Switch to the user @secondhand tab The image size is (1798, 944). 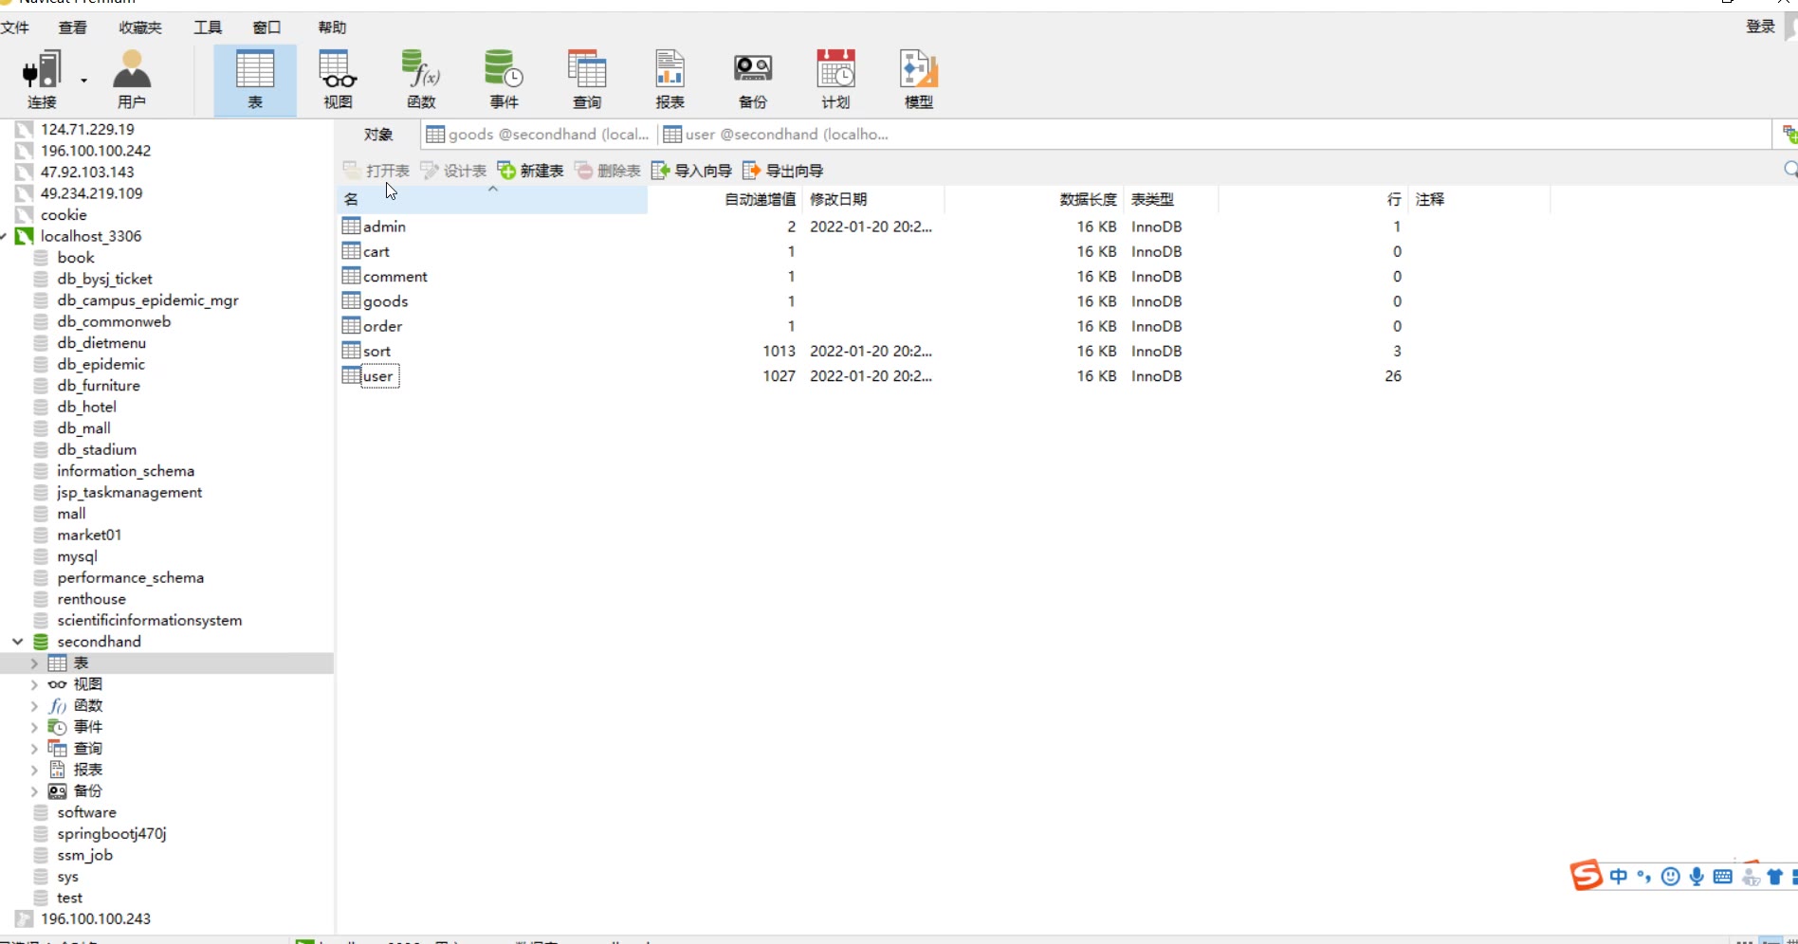[776, 135]
